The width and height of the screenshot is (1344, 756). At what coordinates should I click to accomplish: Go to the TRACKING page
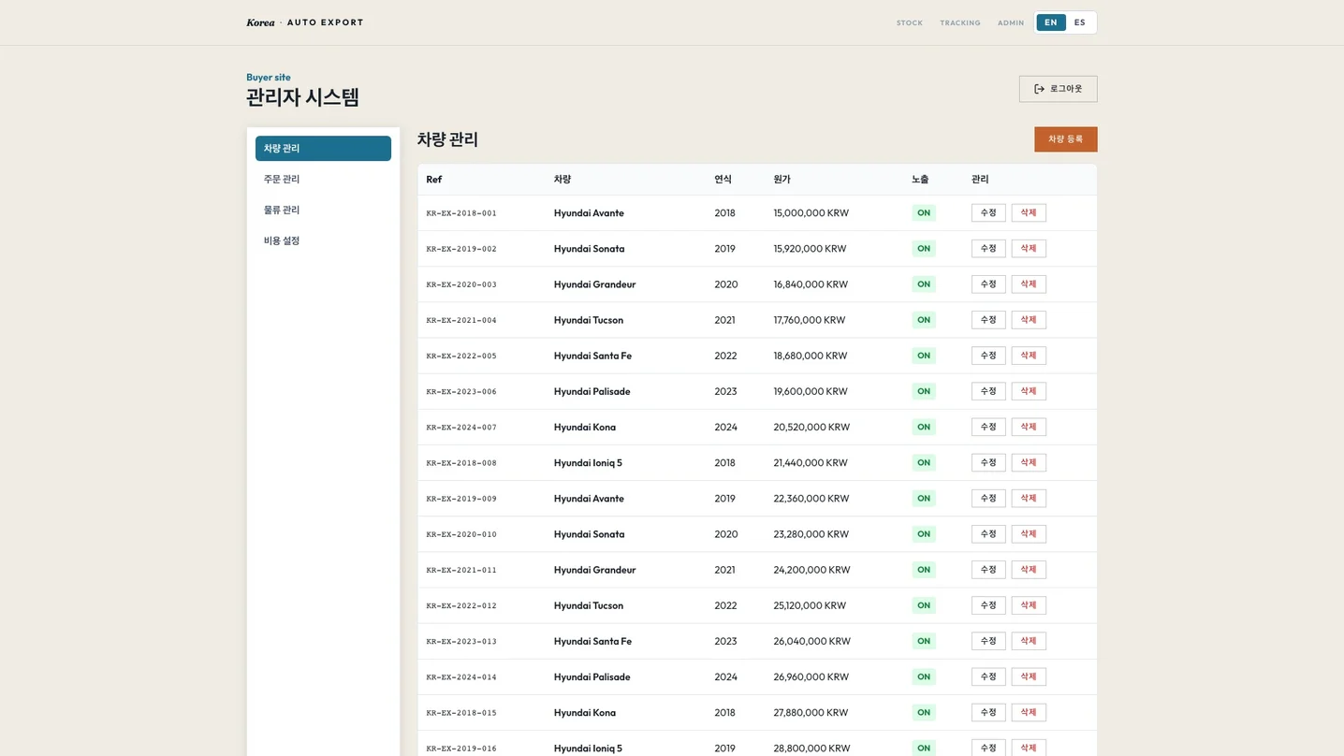960,22
